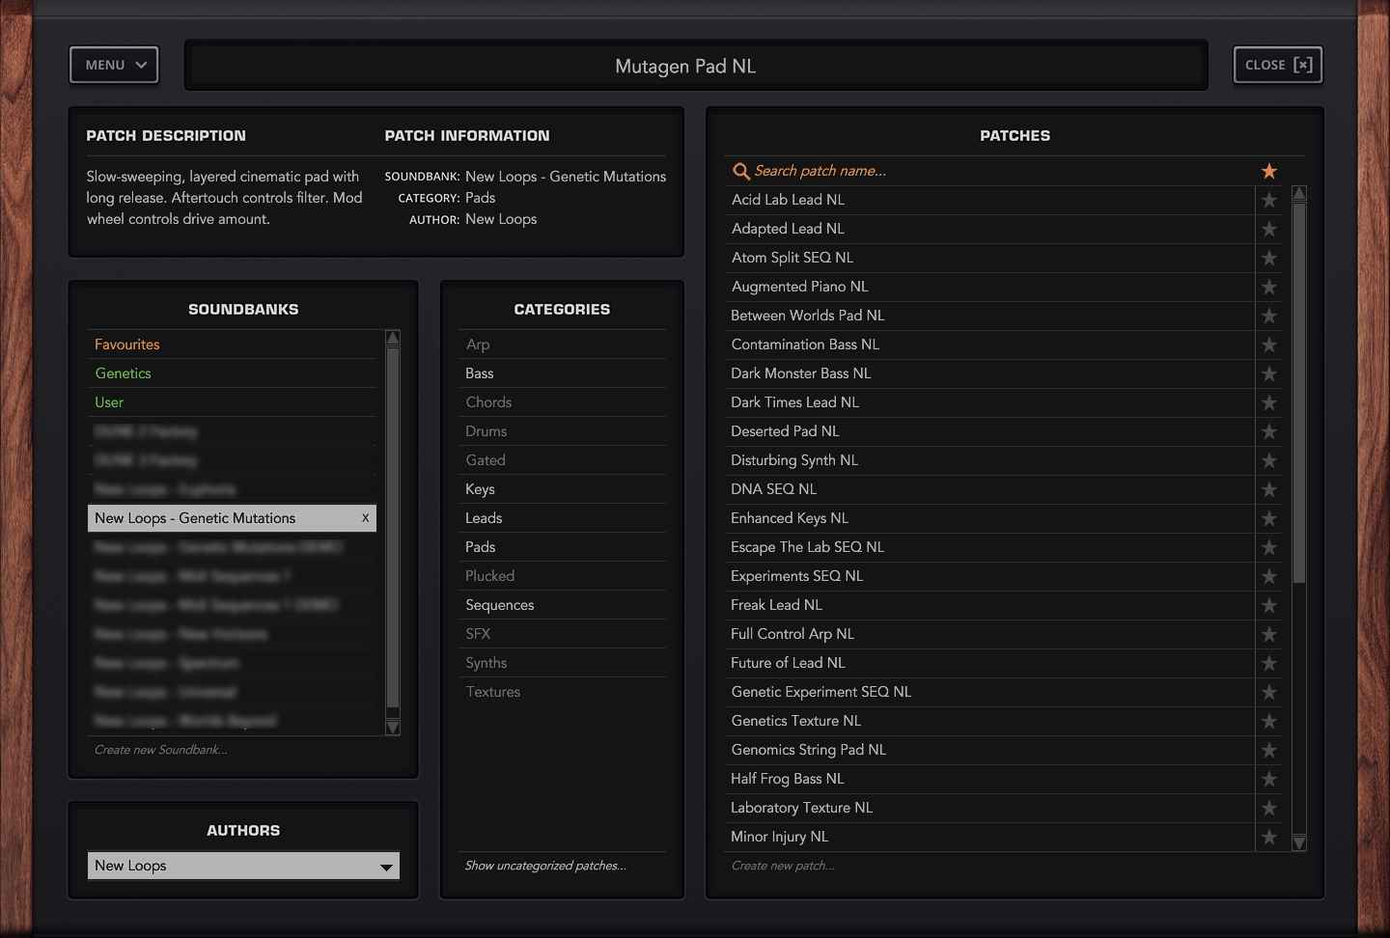1390x938 pixels.
Task: Click Create new patch link
Action: (783, 866)
